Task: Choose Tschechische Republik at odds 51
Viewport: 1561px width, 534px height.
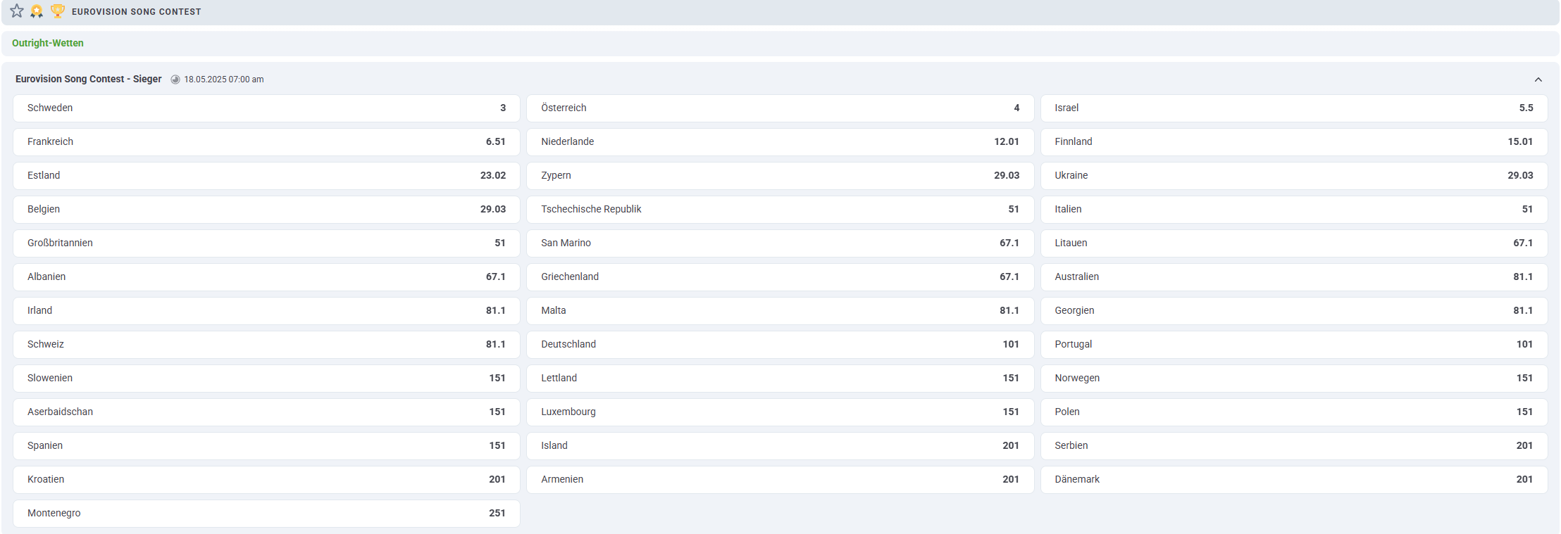Action: tap(780, 210)
